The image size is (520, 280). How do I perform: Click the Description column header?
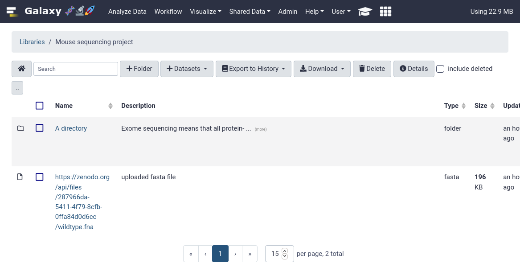138,106
